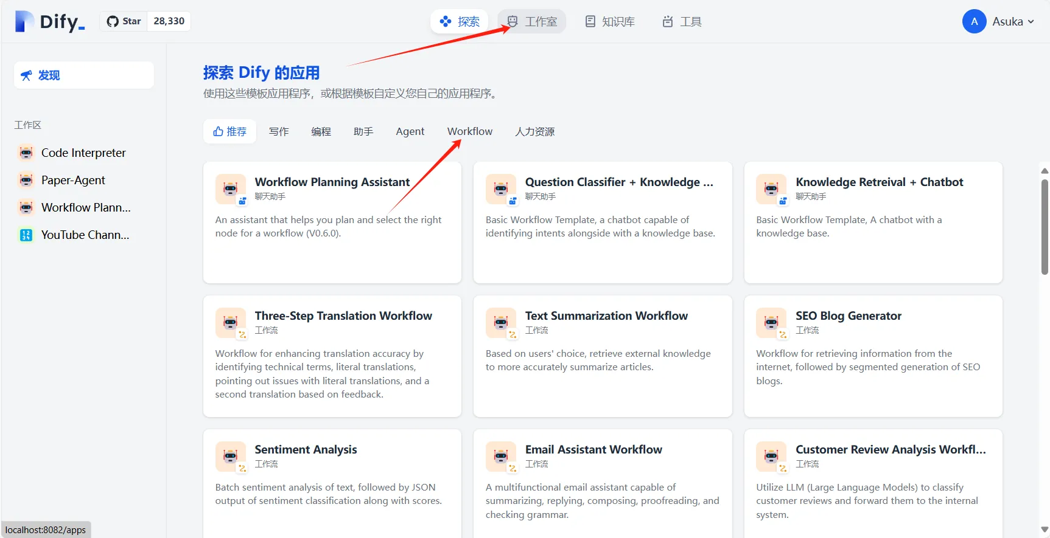Click the 工作室 studio robot icon
The height and width of the screenshot is (538, 1050).
pos(513,22)
